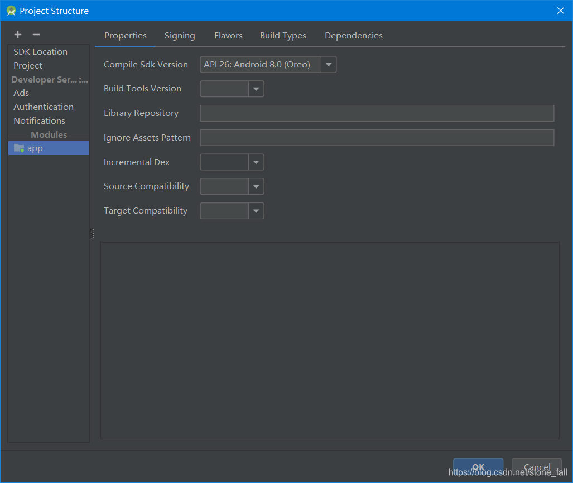The height and width of the screenshot is (483, 573).
Task: Open the Build Tools Version dropdown
Action: click(256, 89)
